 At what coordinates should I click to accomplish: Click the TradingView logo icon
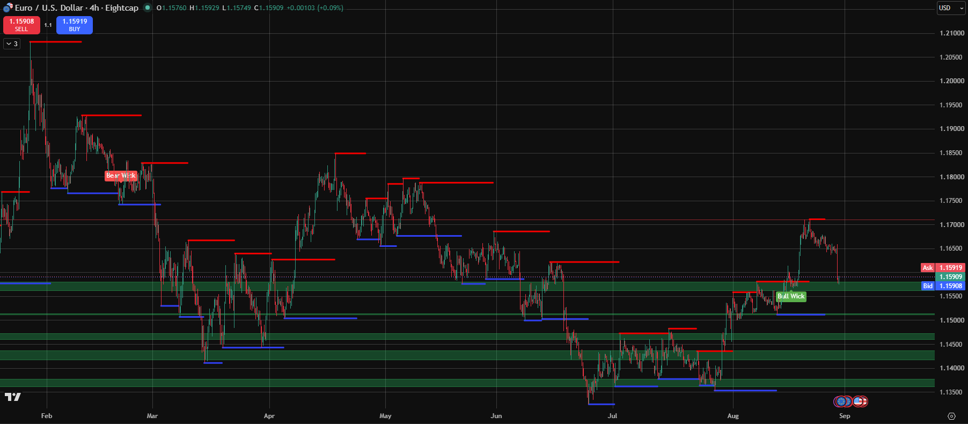pyautogui.click(x=12, y=397)
